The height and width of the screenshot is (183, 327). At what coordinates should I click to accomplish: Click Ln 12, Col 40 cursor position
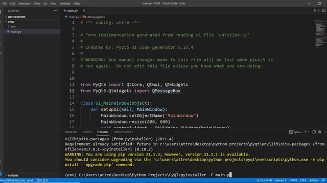pyautogui.click(x=264, y=180)
